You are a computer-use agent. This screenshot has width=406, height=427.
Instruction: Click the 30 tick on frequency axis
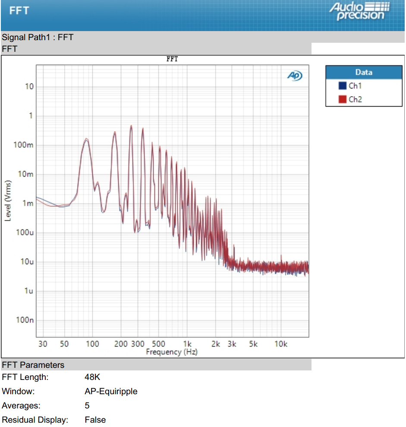43,344
